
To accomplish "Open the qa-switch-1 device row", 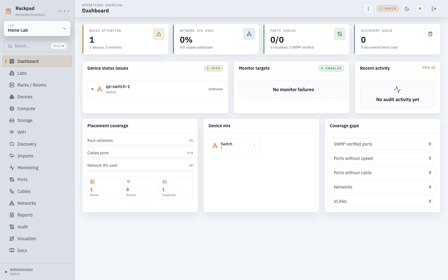I will tap(157, 89).
